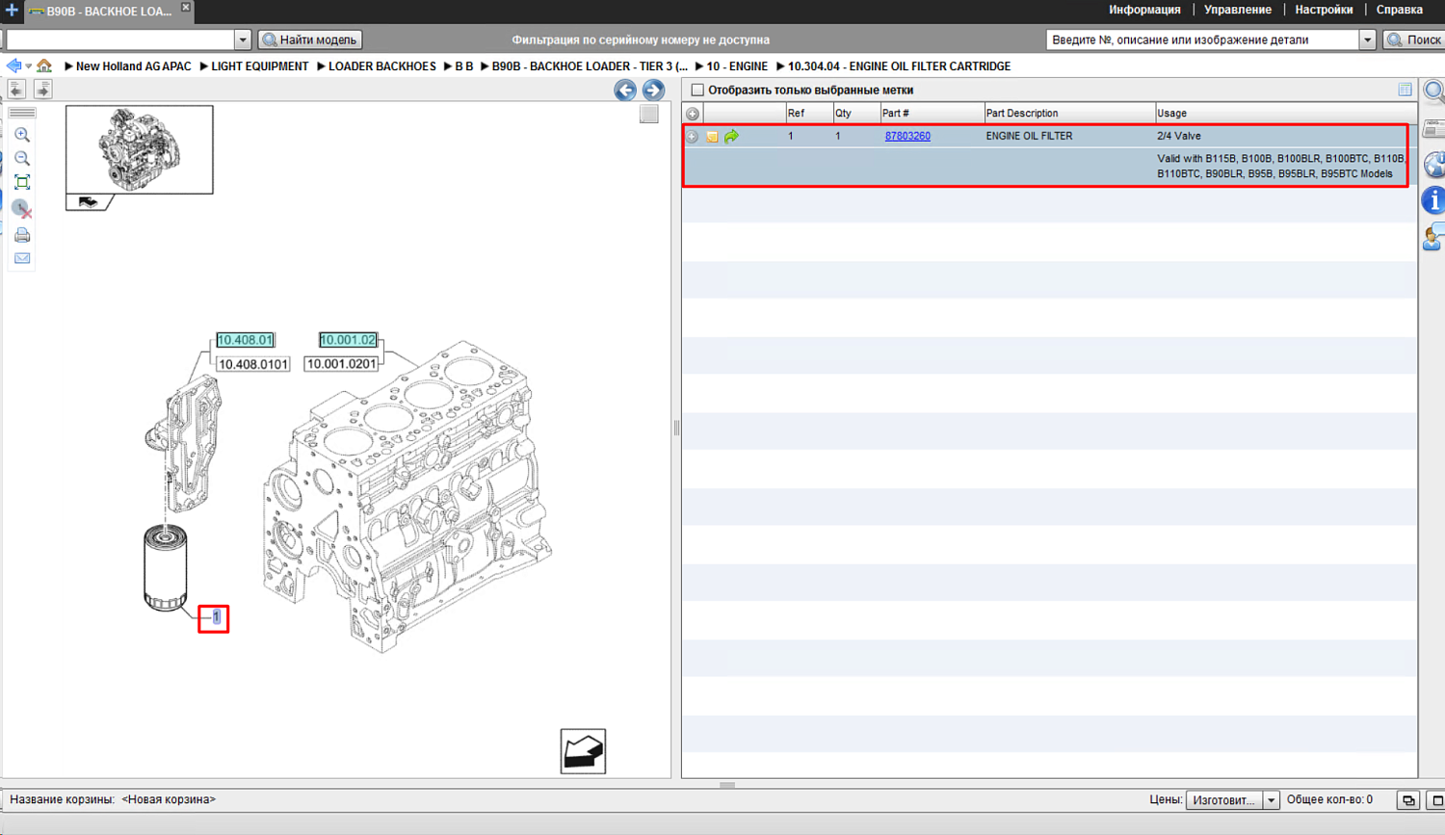This screenshot has width=1445, height=835.
Task: Click the single-window icon at the status bar's right end
Action: [x=1436, y=800]
